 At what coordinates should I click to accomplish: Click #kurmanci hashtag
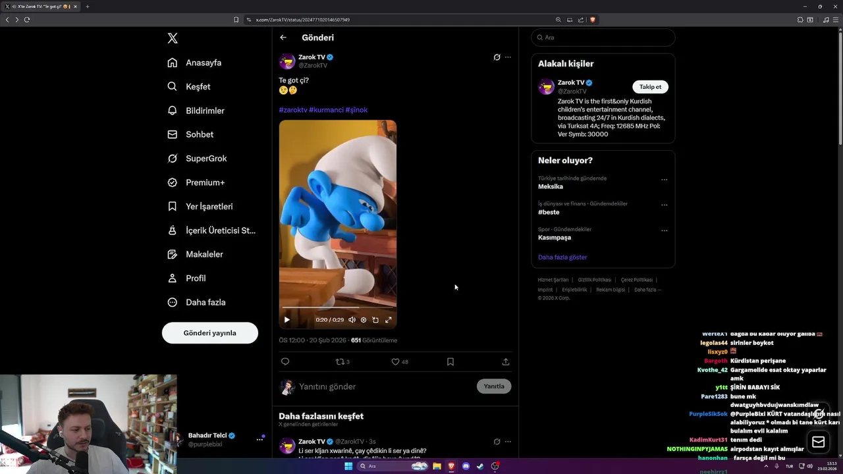[326, 110]
